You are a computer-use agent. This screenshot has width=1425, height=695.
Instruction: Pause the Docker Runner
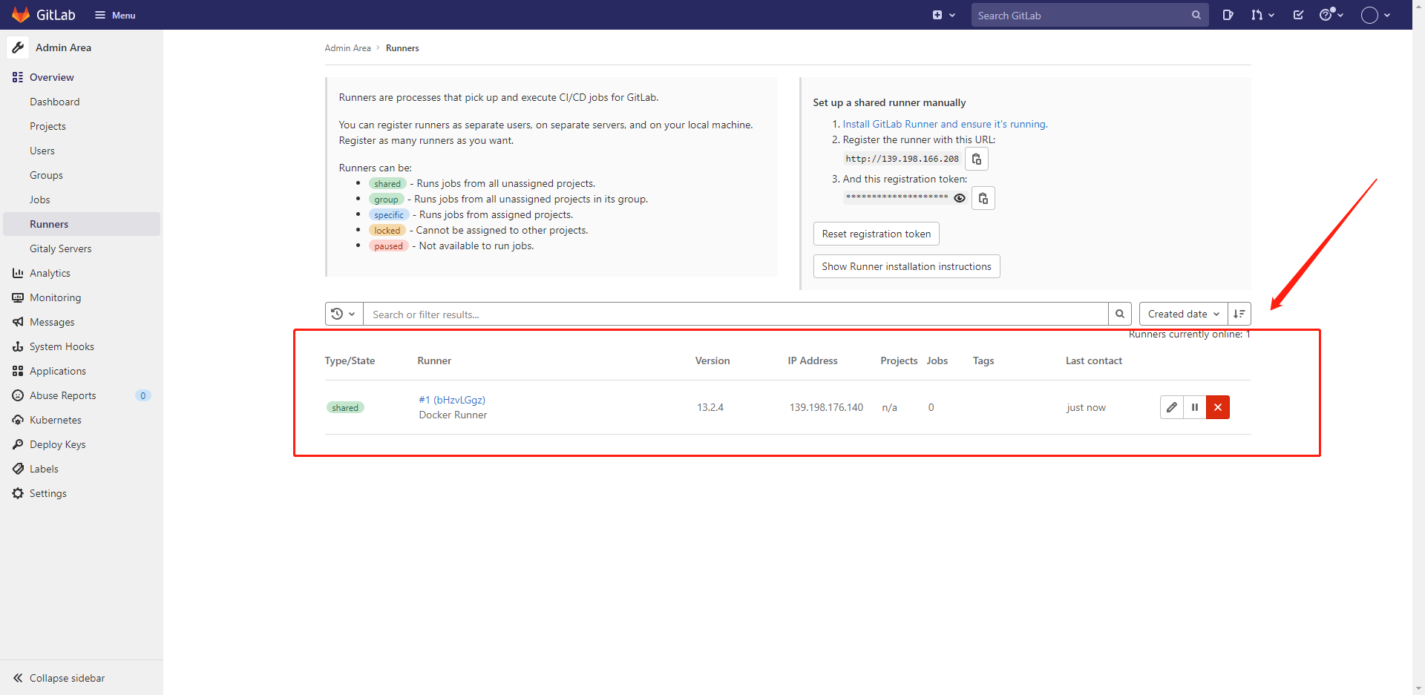click(1194, 407)
